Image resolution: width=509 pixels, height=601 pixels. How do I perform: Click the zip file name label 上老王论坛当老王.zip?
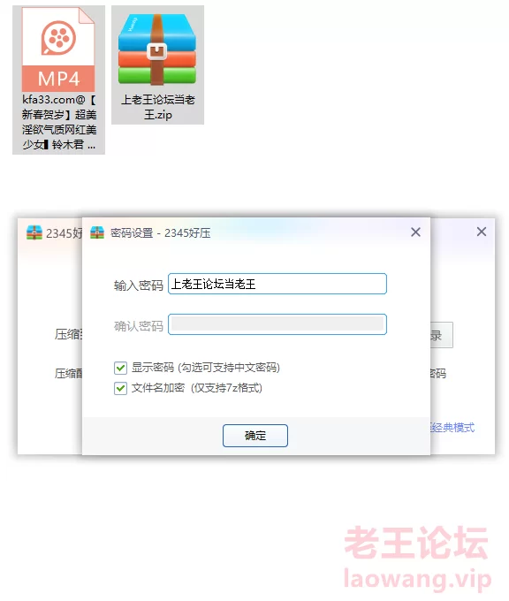coord(158,107)
